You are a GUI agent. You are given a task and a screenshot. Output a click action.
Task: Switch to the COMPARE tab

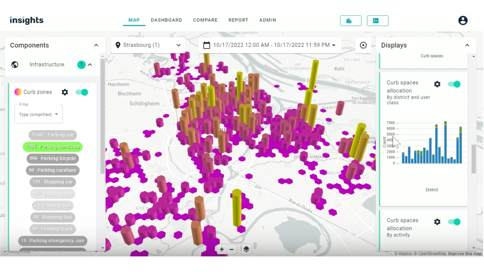[x=205, y=20]
